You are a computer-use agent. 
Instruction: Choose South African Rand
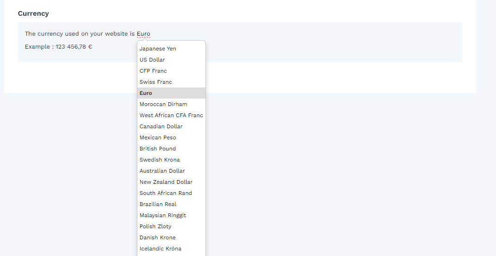(171, 193)
